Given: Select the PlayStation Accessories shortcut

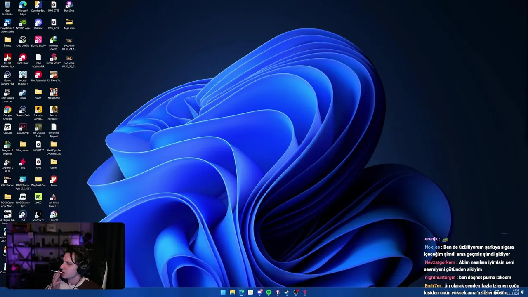Looking at the screenshot, I should 7,26.
